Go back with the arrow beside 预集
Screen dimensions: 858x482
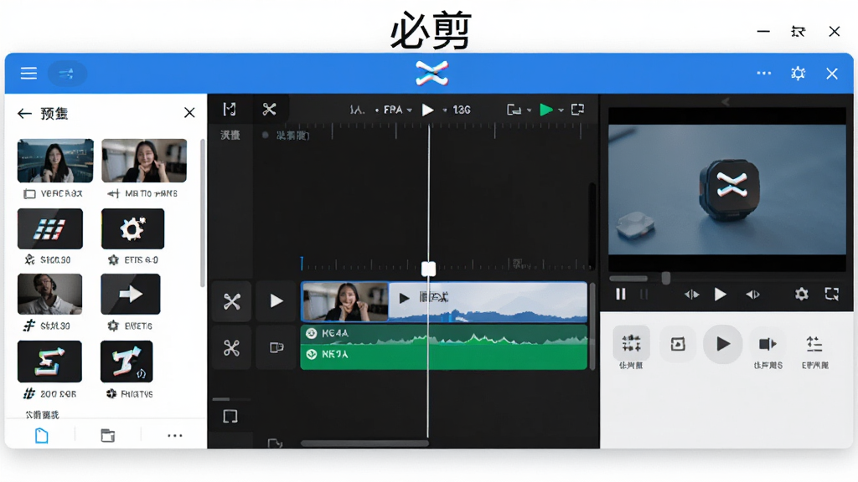24,113
